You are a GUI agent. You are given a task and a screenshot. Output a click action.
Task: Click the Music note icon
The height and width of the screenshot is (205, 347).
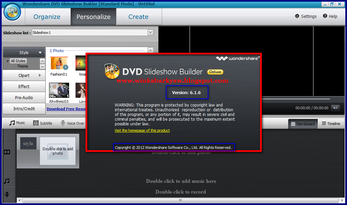(12, 123)
